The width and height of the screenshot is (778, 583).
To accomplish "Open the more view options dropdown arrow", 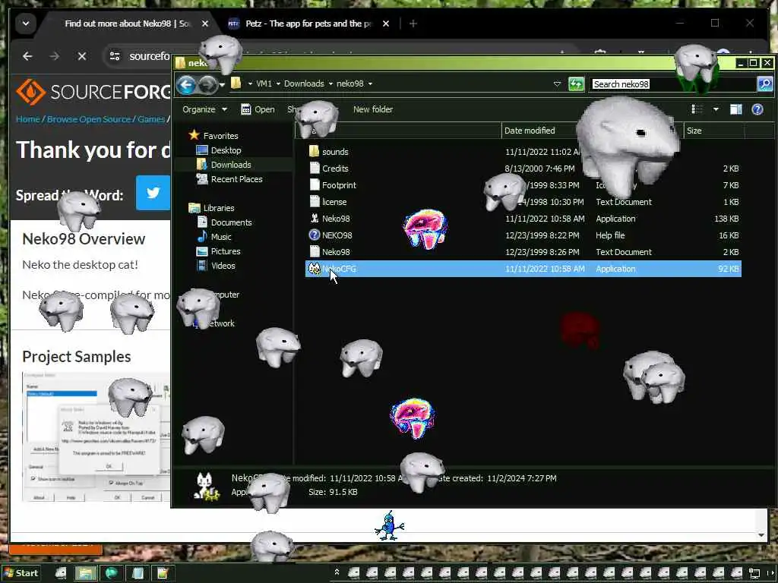I will pos(716,109).
